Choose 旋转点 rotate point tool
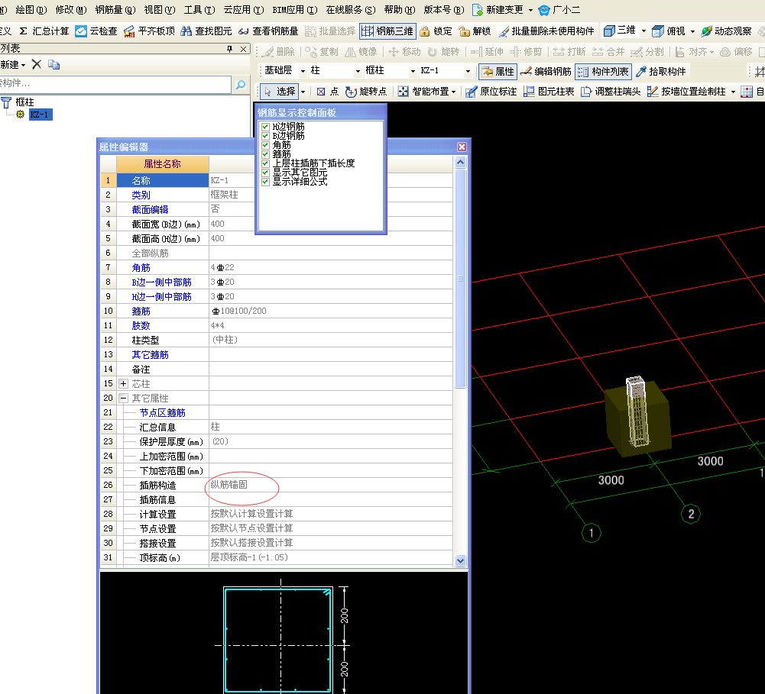Screen dimensions: 765x694 pyautogui.click(x=366, y=92)
